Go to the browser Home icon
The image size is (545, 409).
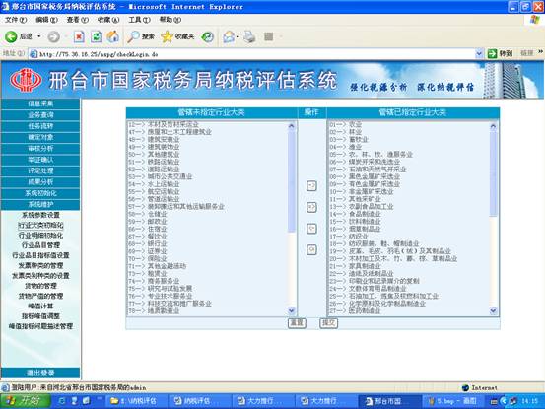coord(112,36)
